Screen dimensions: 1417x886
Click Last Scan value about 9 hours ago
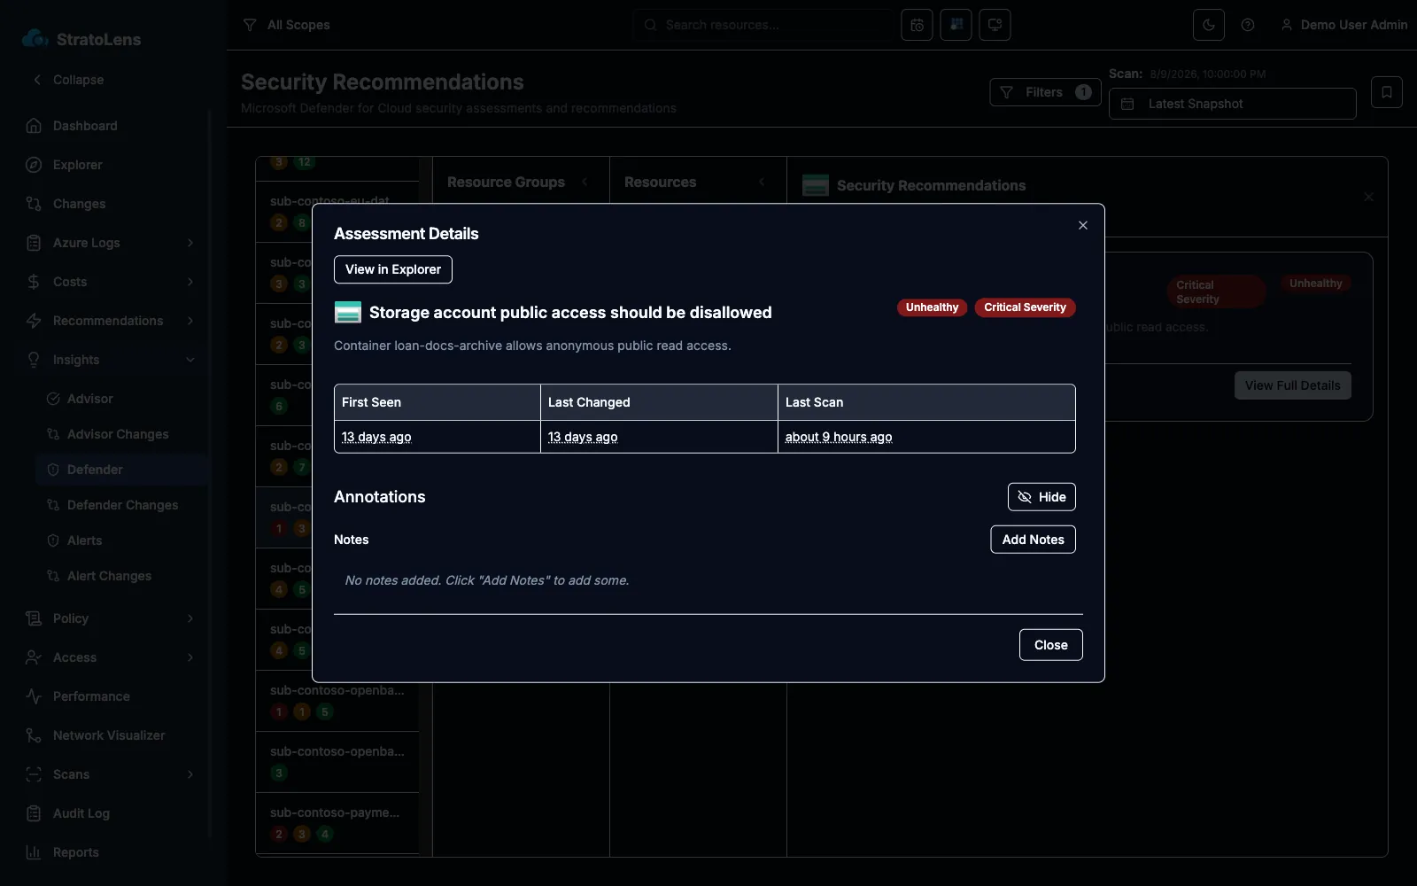pos(839,437)
